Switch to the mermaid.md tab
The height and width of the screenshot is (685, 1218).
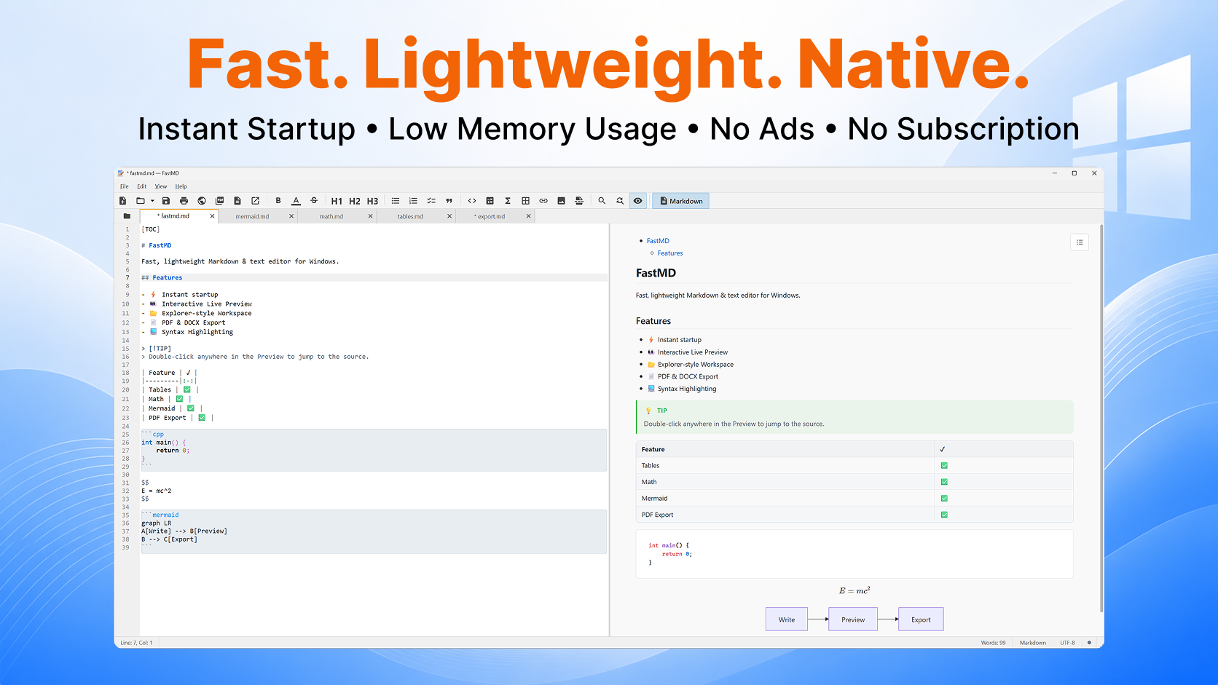(252, 216)
